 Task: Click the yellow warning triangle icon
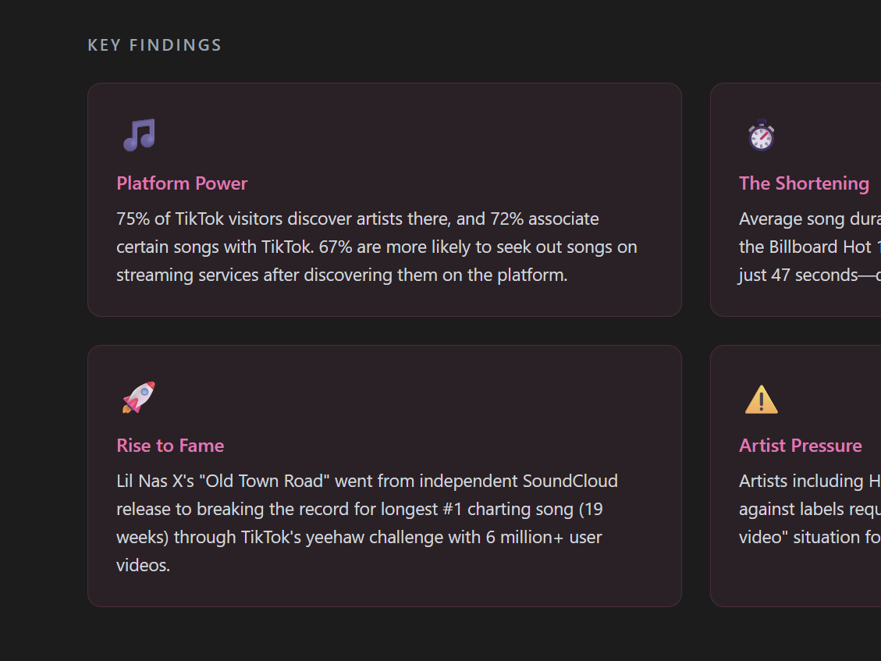(x=761, y=400)
